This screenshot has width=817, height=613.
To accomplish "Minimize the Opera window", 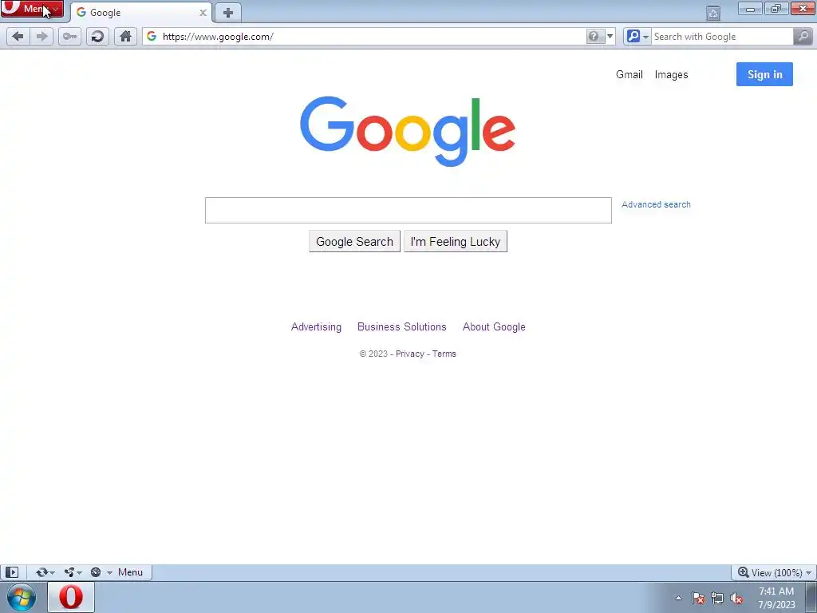I will (x=750, y=9).
